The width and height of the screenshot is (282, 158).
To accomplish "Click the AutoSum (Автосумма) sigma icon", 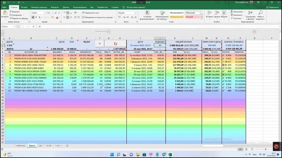I will (x=232, y=12).
